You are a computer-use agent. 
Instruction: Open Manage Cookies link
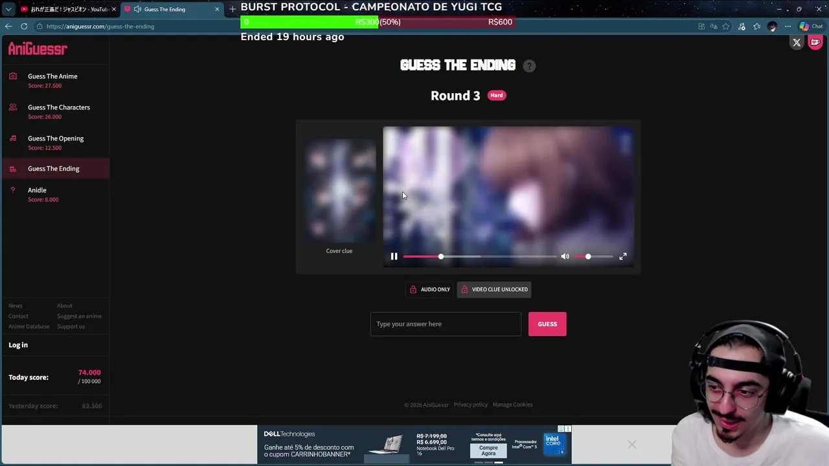(512, 405)
